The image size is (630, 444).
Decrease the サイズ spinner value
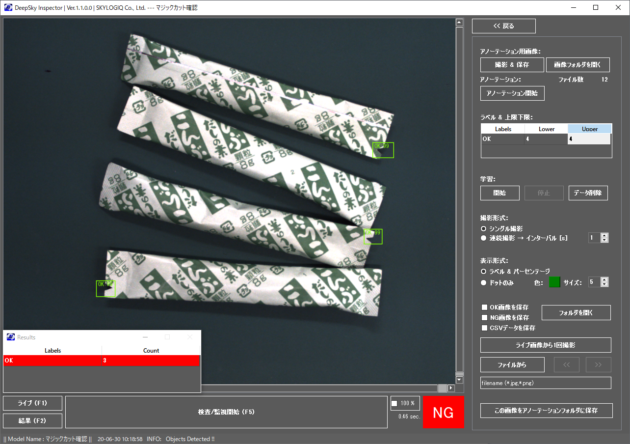click(x=604, y=284)
